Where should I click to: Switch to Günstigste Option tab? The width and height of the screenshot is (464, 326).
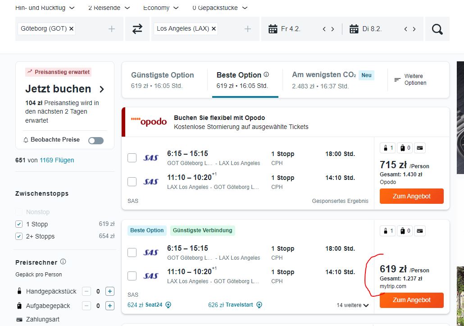point(163,80)
